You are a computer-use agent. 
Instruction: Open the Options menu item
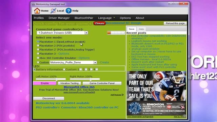(125, 18)
